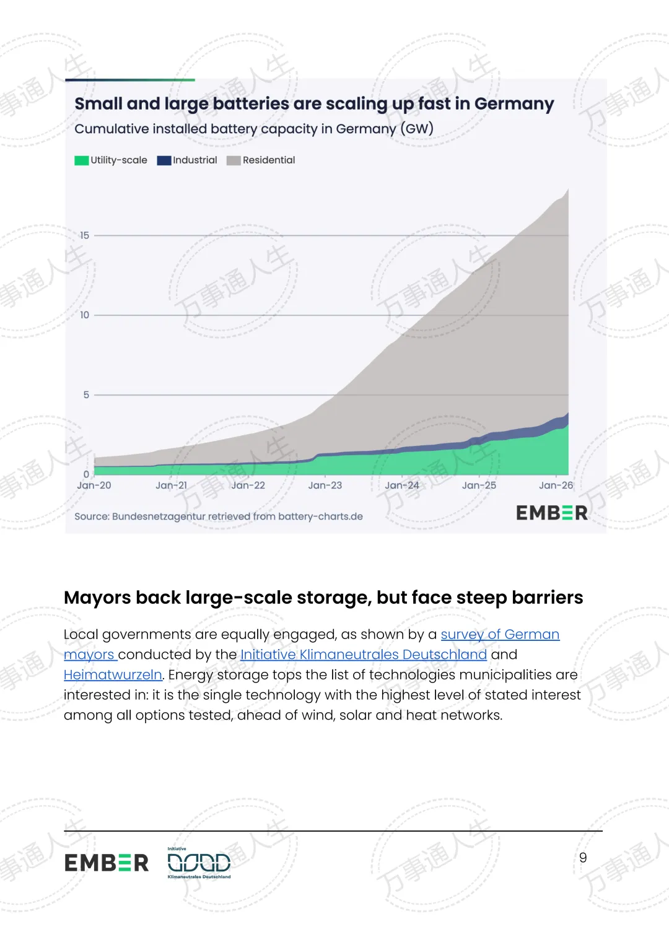Click the 'mayors' link text
Screen dimensions: 669x945
(89, 655)
